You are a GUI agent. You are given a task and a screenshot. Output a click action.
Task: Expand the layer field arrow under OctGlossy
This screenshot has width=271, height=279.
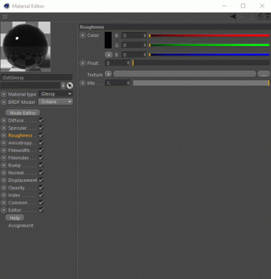tap(63, 86)
